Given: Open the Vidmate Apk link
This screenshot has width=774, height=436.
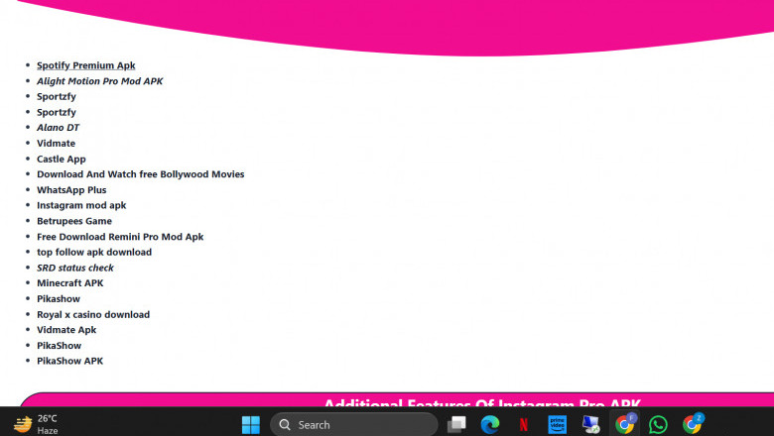Looking at the screenshot, I should [66, 330].
